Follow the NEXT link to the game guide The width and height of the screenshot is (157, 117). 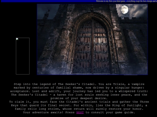[x=80, y=112]
